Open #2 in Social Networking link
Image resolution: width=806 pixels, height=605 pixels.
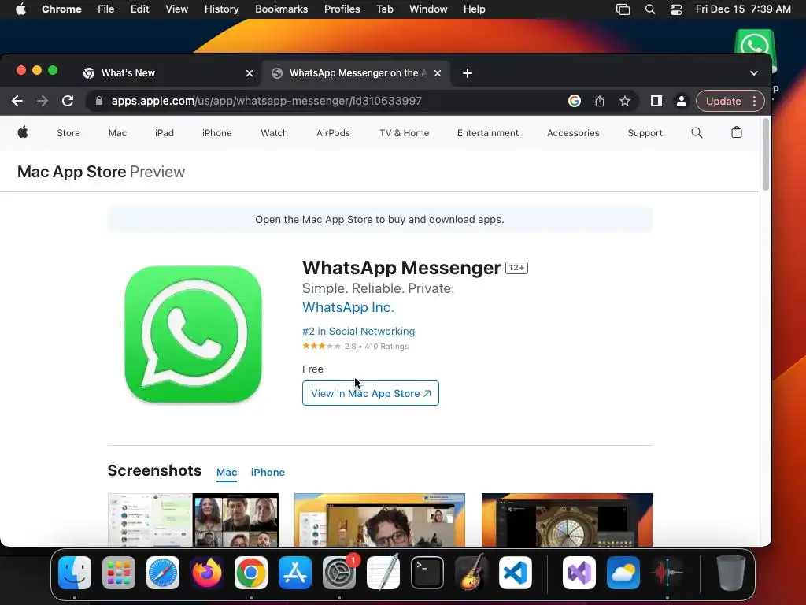pos(358,332)
